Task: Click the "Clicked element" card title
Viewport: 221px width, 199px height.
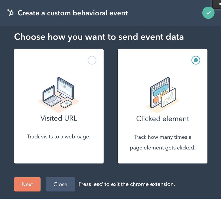Action: (162, 119)
